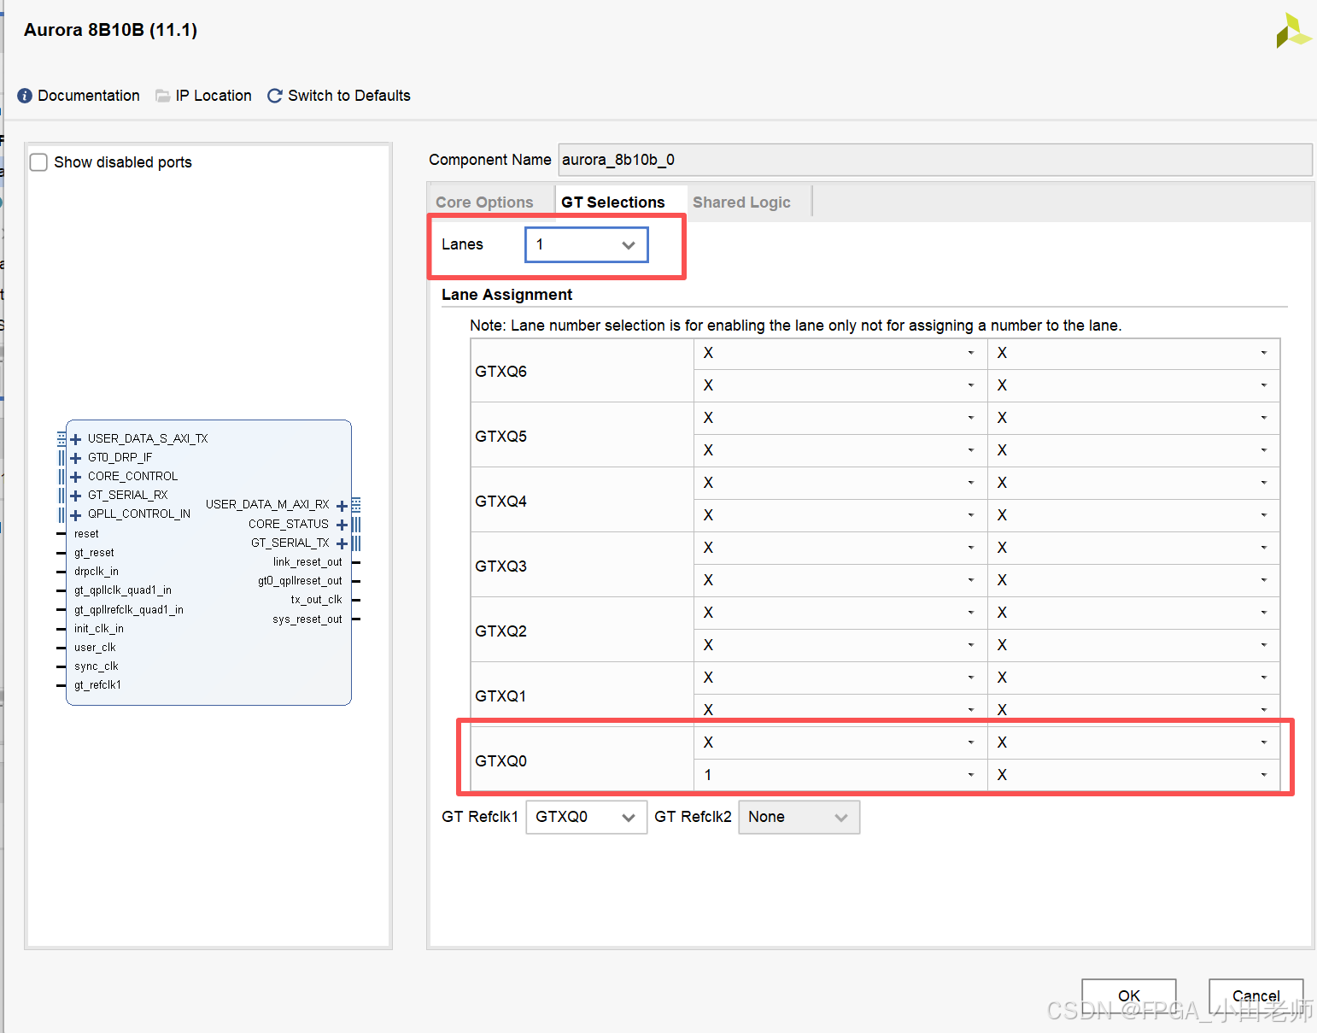Click the Cancel button
This screenshot has width=1317, height=1033.
1256,996
